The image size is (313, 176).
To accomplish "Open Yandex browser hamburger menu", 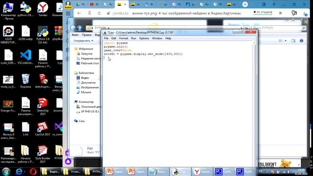I will (x=274, y=4).
